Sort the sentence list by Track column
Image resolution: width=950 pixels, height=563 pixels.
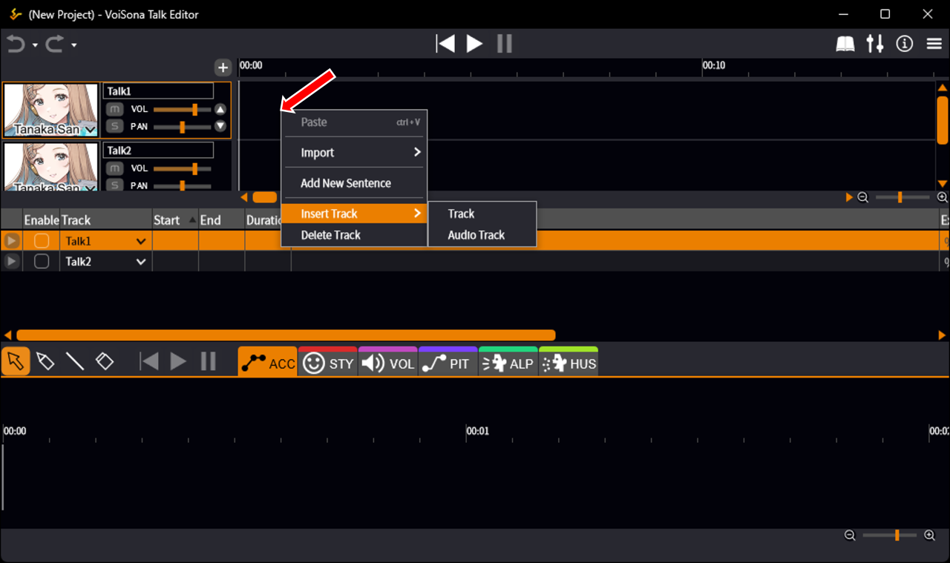coord(106,220)
